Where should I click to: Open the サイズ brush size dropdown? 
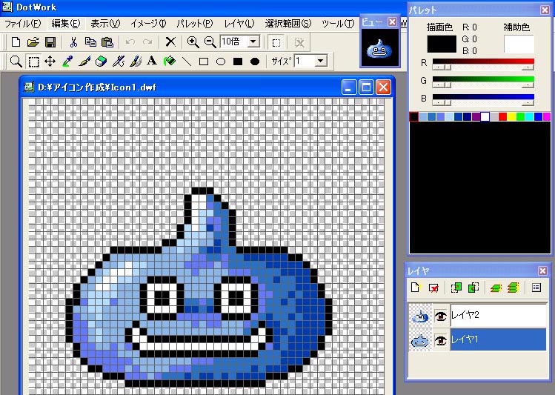[320, 61]
